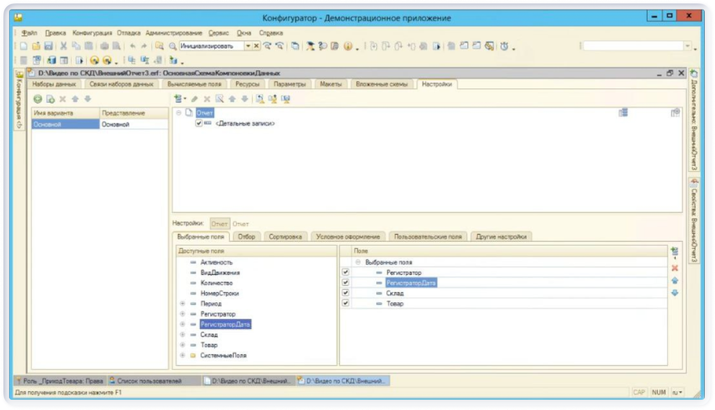Toggle the Детальные записи checkbox
This screenshot has height=410, width=715.
click(198, 123)
